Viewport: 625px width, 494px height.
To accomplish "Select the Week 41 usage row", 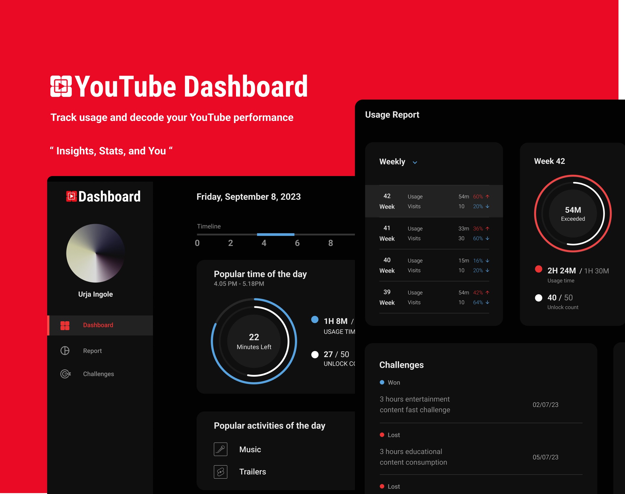I will click(434, 233).
